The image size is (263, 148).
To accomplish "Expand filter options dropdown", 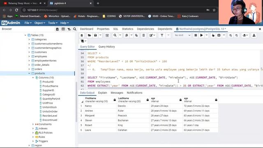I will 168,35.
